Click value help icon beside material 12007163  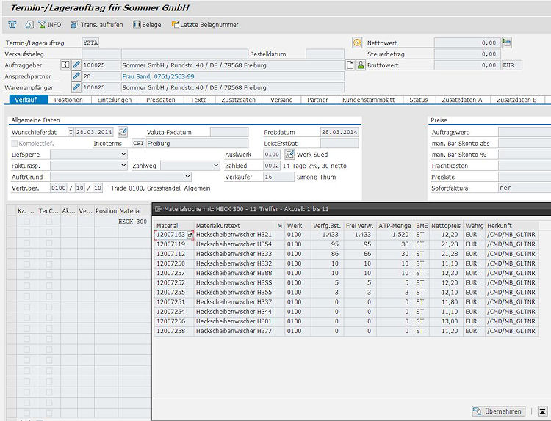pyautogui.click(x=190, y=235)
